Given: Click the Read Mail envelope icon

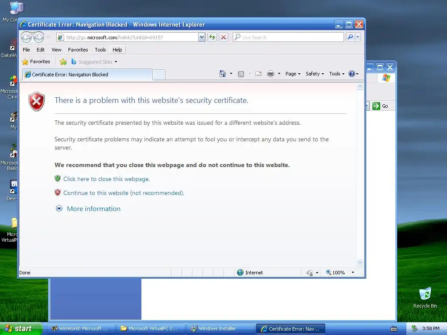Looking at the screenshot, I should pos(258,74).
